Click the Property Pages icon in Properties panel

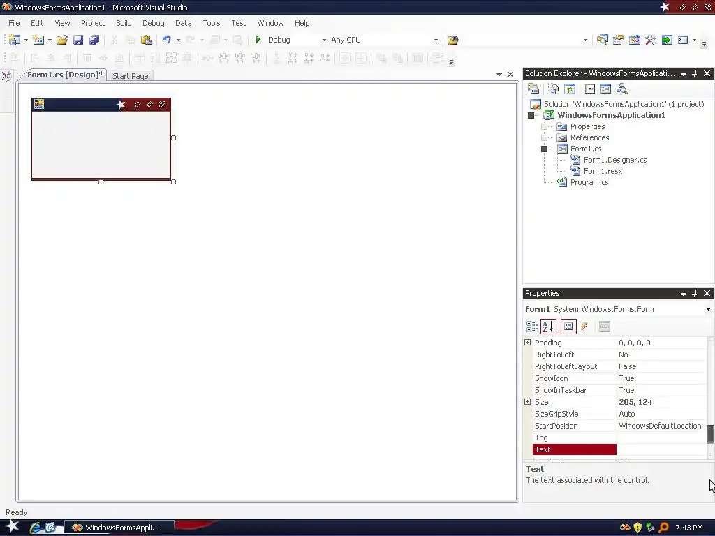(605, 327)
